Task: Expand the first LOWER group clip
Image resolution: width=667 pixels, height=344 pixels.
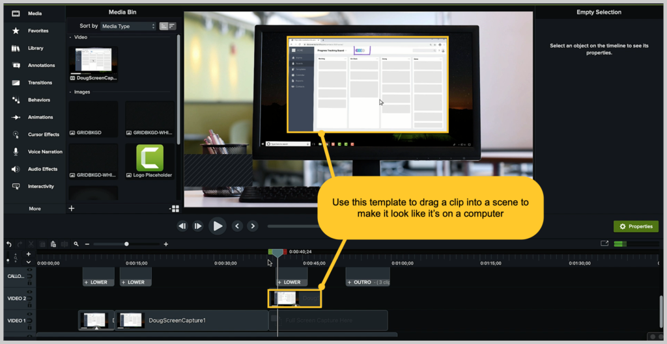Action: (87, 282)
